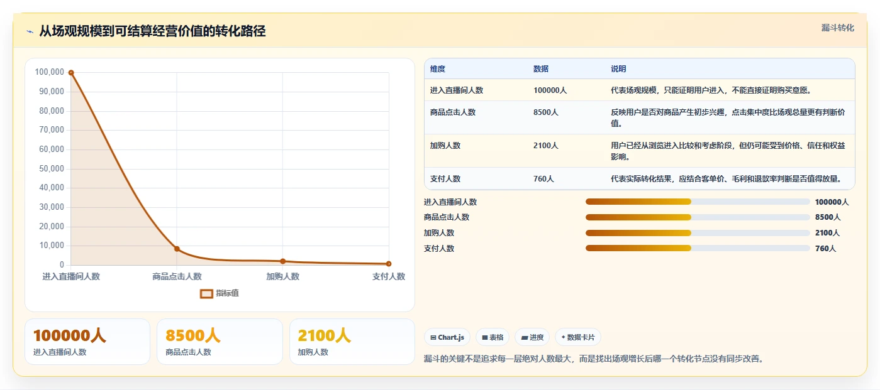Click the 进入直播间人数 progress bar
The width and height of the screenshot is (880, 390).
(x=698, y=202)
